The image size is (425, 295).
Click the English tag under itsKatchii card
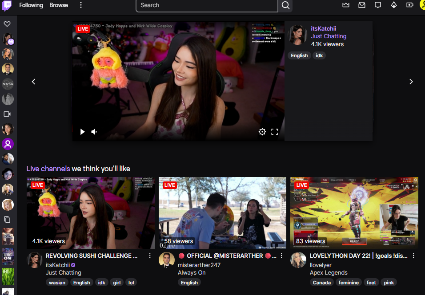pyautogui.click(x=82, y=283)
